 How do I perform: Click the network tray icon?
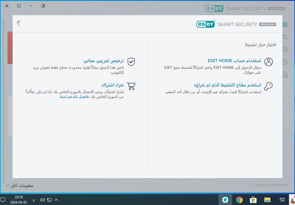click(49, 200)
